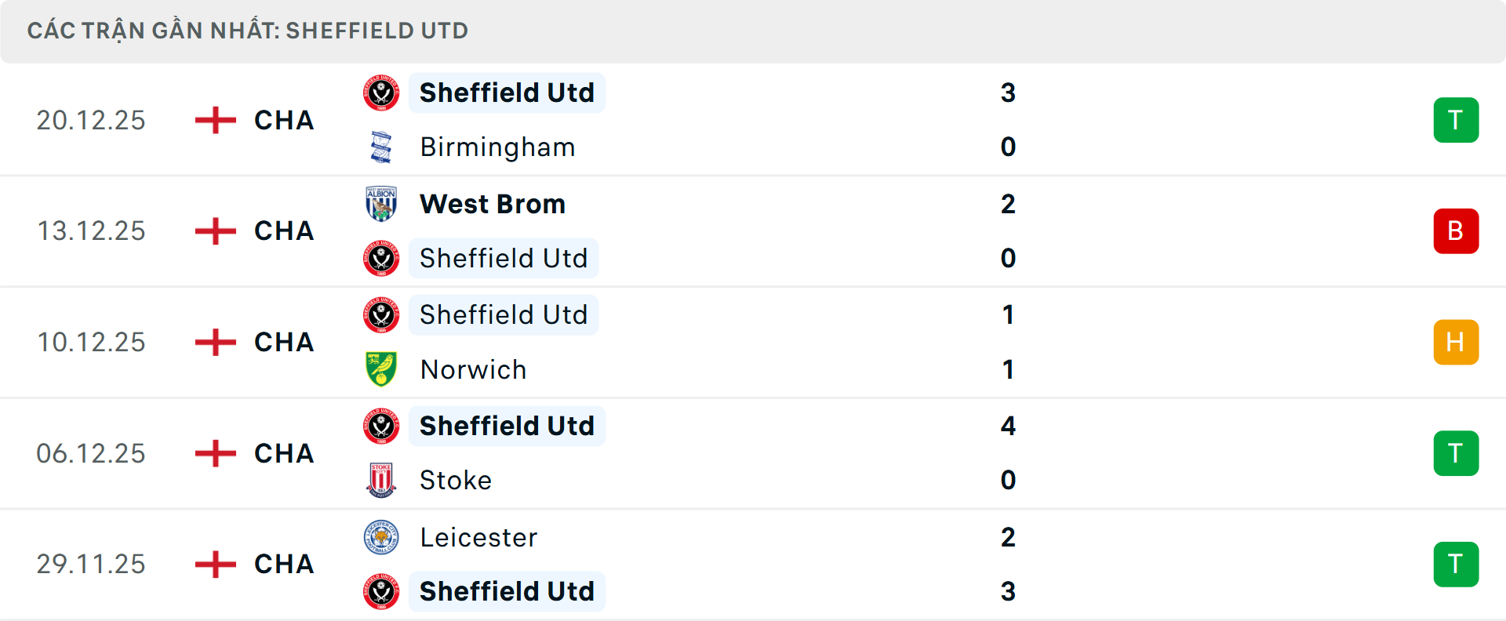This screenshot has height=621, width=1506.
Task: Click the West Brom club crest
Action: [x=381, y=204]
